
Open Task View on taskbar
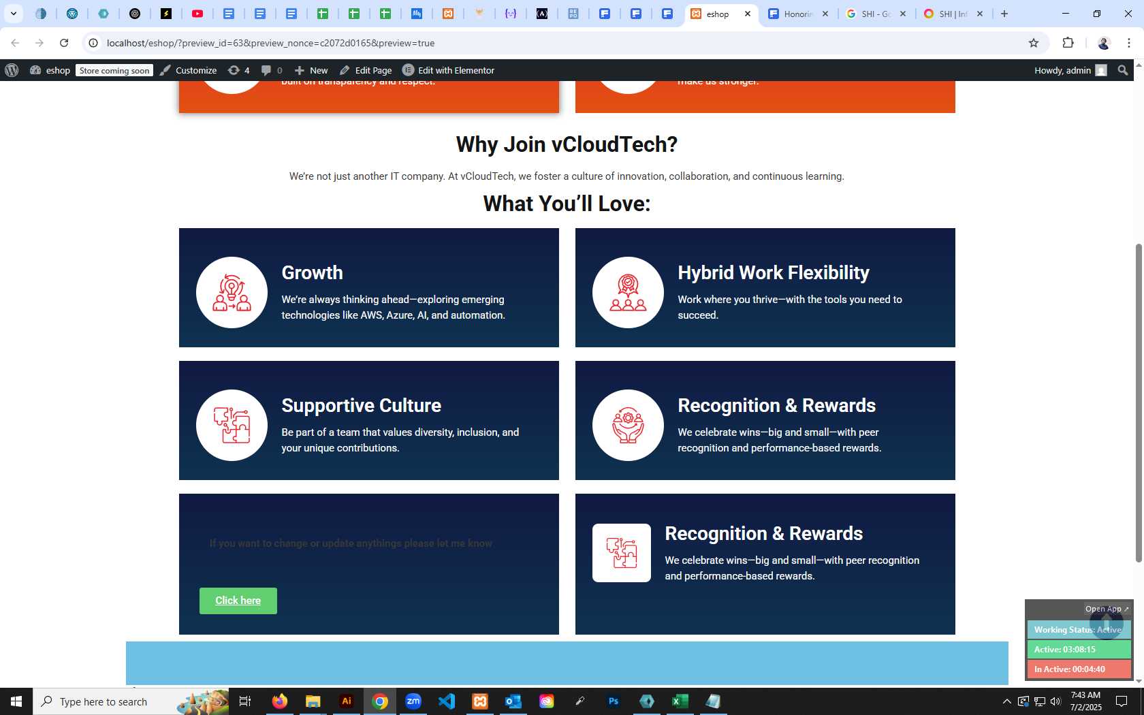pyautogui.click(x=245, y=701)
